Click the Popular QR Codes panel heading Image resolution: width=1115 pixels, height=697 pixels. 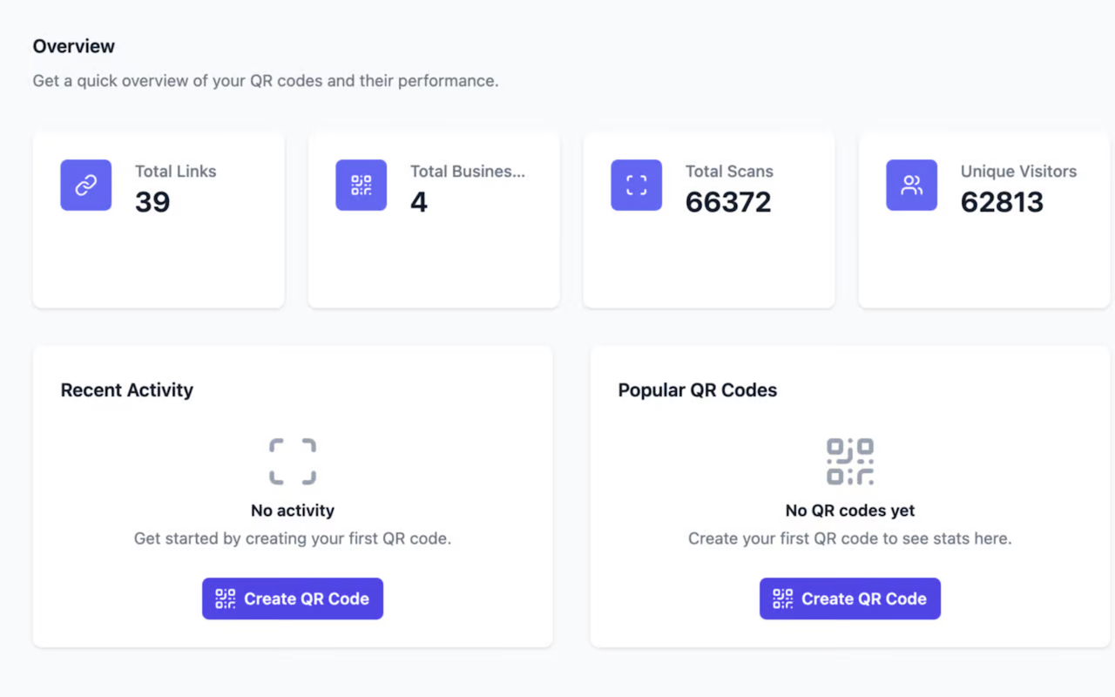698,390
